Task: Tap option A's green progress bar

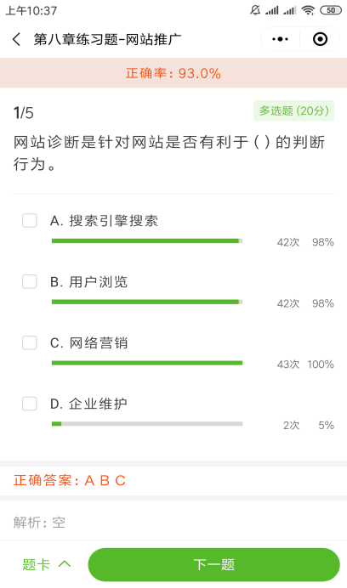Action: (147, 240)
